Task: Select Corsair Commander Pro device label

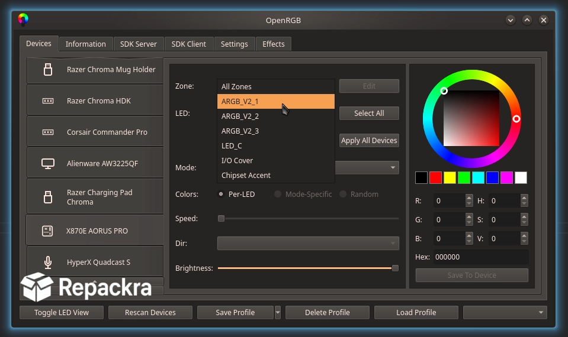Action: [107, 132]
